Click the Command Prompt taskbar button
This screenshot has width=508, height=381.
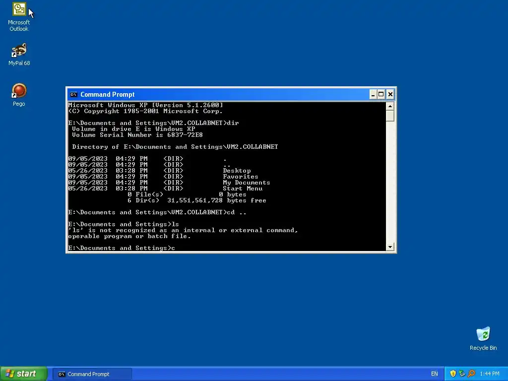[x=92, y=374]
